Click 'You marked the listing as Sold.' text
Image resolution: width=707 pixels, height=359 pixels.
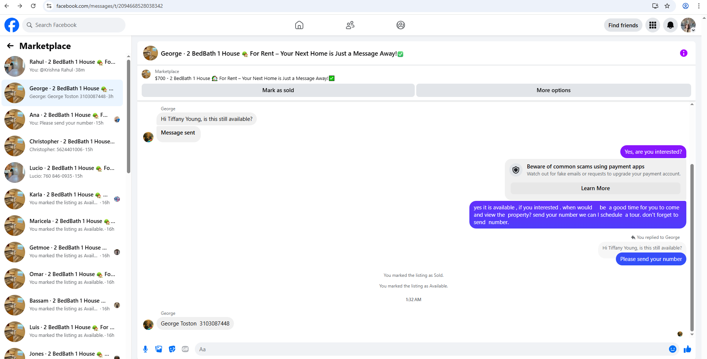click(x=414, y=275)
